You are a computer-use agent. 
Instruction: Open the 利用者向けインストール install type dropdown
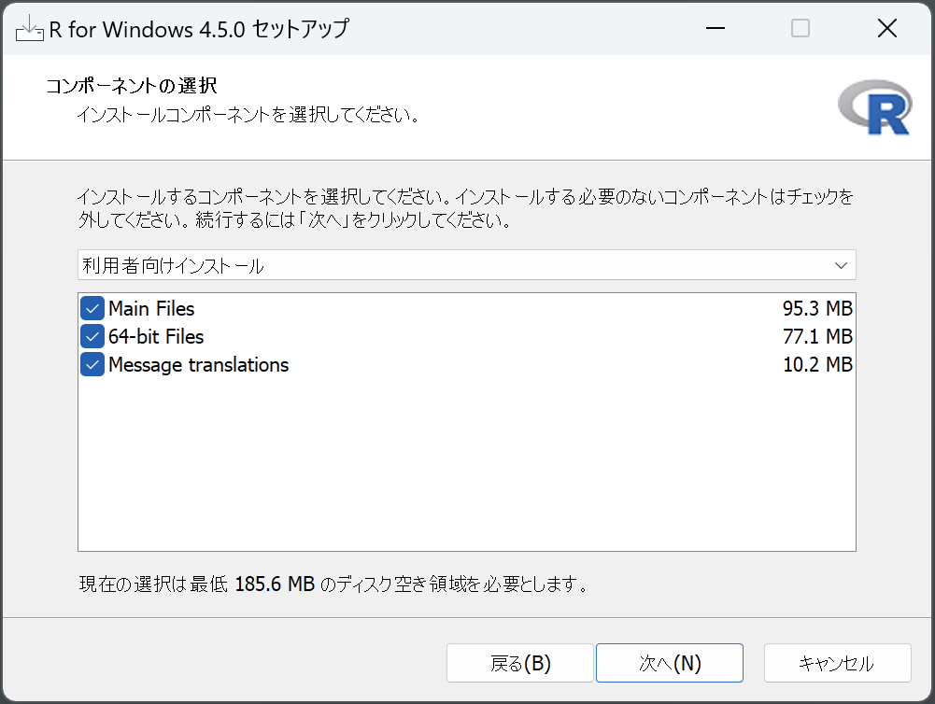466,265
